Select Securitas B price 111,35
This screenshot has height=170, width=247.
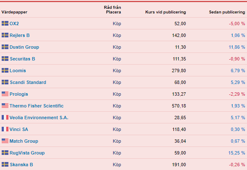pos(179,59)
